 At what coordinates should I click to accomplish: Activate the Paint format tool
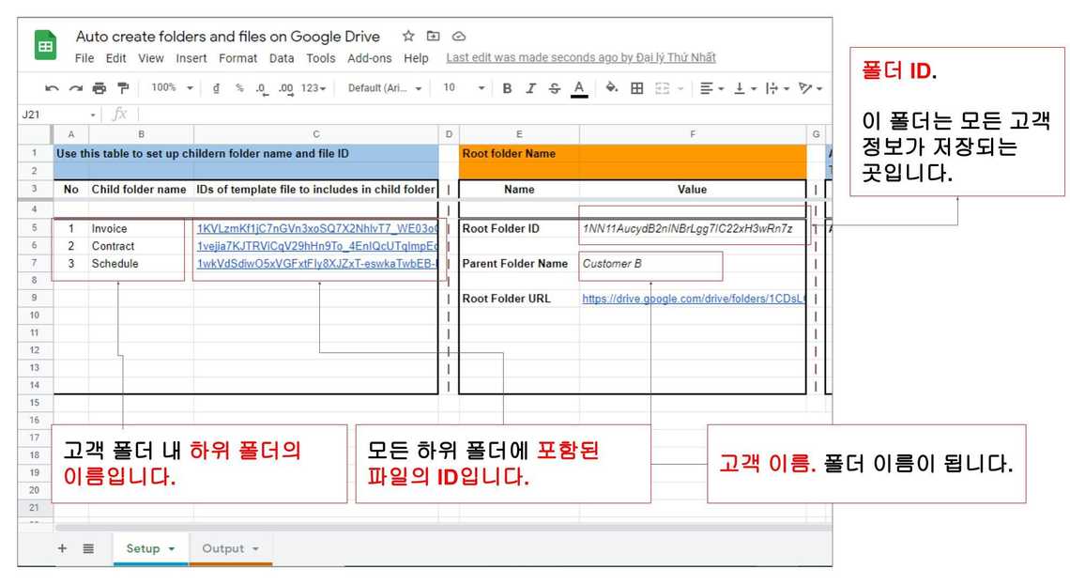(x=123, y=88)
